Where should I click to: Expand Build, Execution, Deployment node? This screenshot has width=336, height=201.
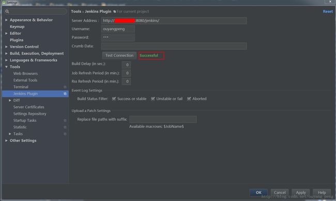6,54
